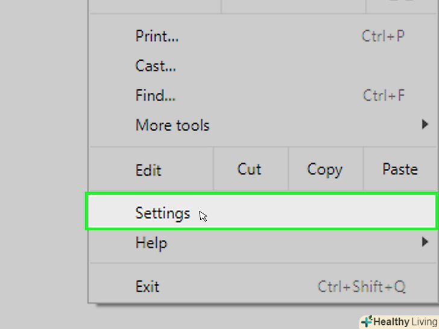Choose Exit to quit the browser
Screen dimensions: 439x329
[147, 286]
